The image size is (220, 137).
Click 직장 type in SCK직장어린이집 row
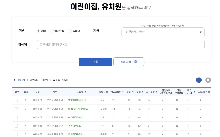102,100
